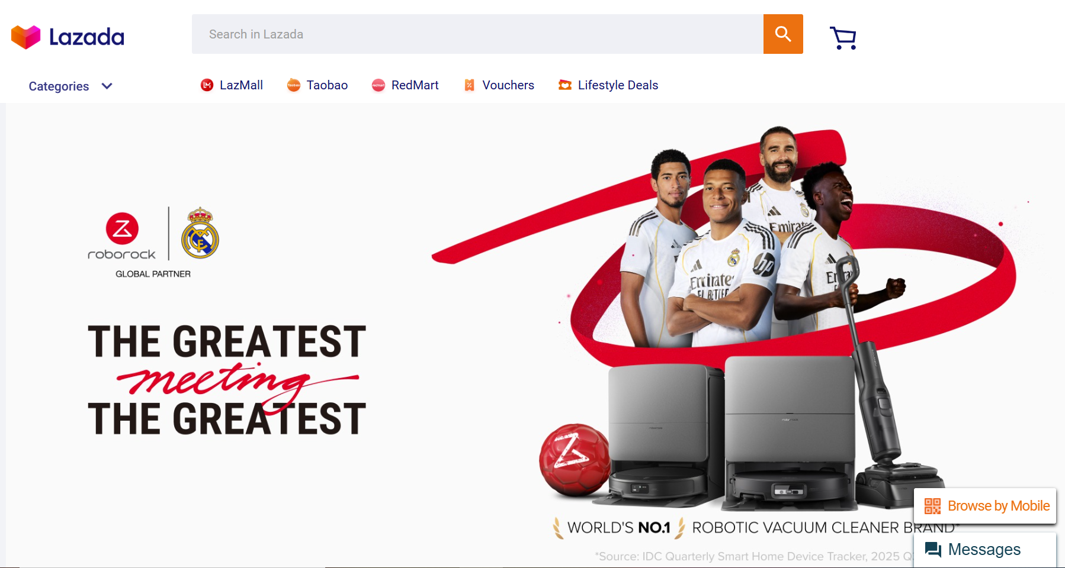1065x568 pixels.
Task: Click the Lazada heart logo
Action: [25, 37]
